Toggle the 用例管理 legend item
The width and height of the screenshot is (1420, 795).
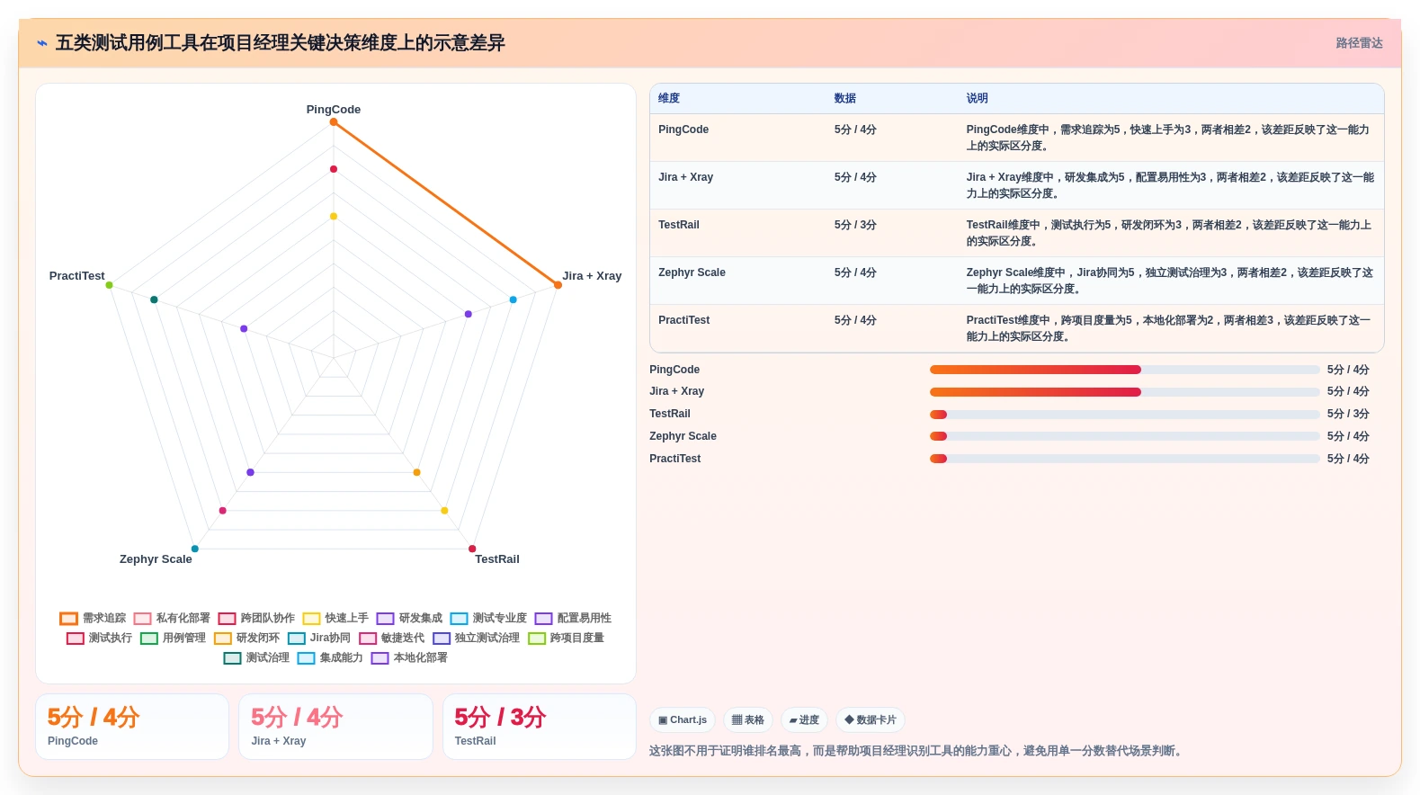click(x=173, y=638)
